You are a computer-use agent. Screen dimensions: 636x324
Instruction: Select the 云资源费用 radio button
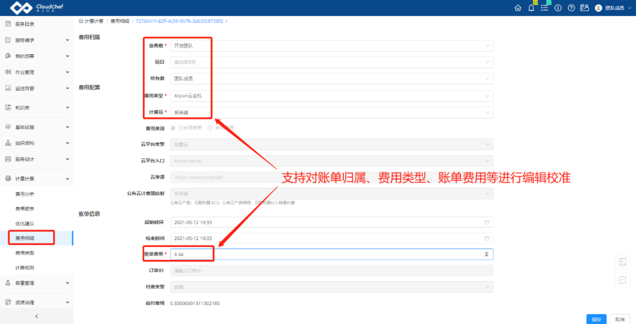[173, 128]
